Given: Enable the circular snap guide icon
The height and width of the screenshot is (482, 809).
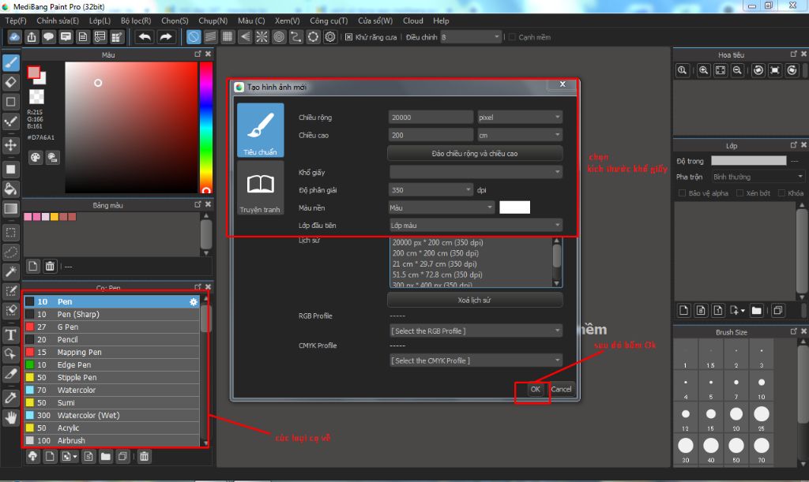Looking at the screenshot, I should pos(279,37).
